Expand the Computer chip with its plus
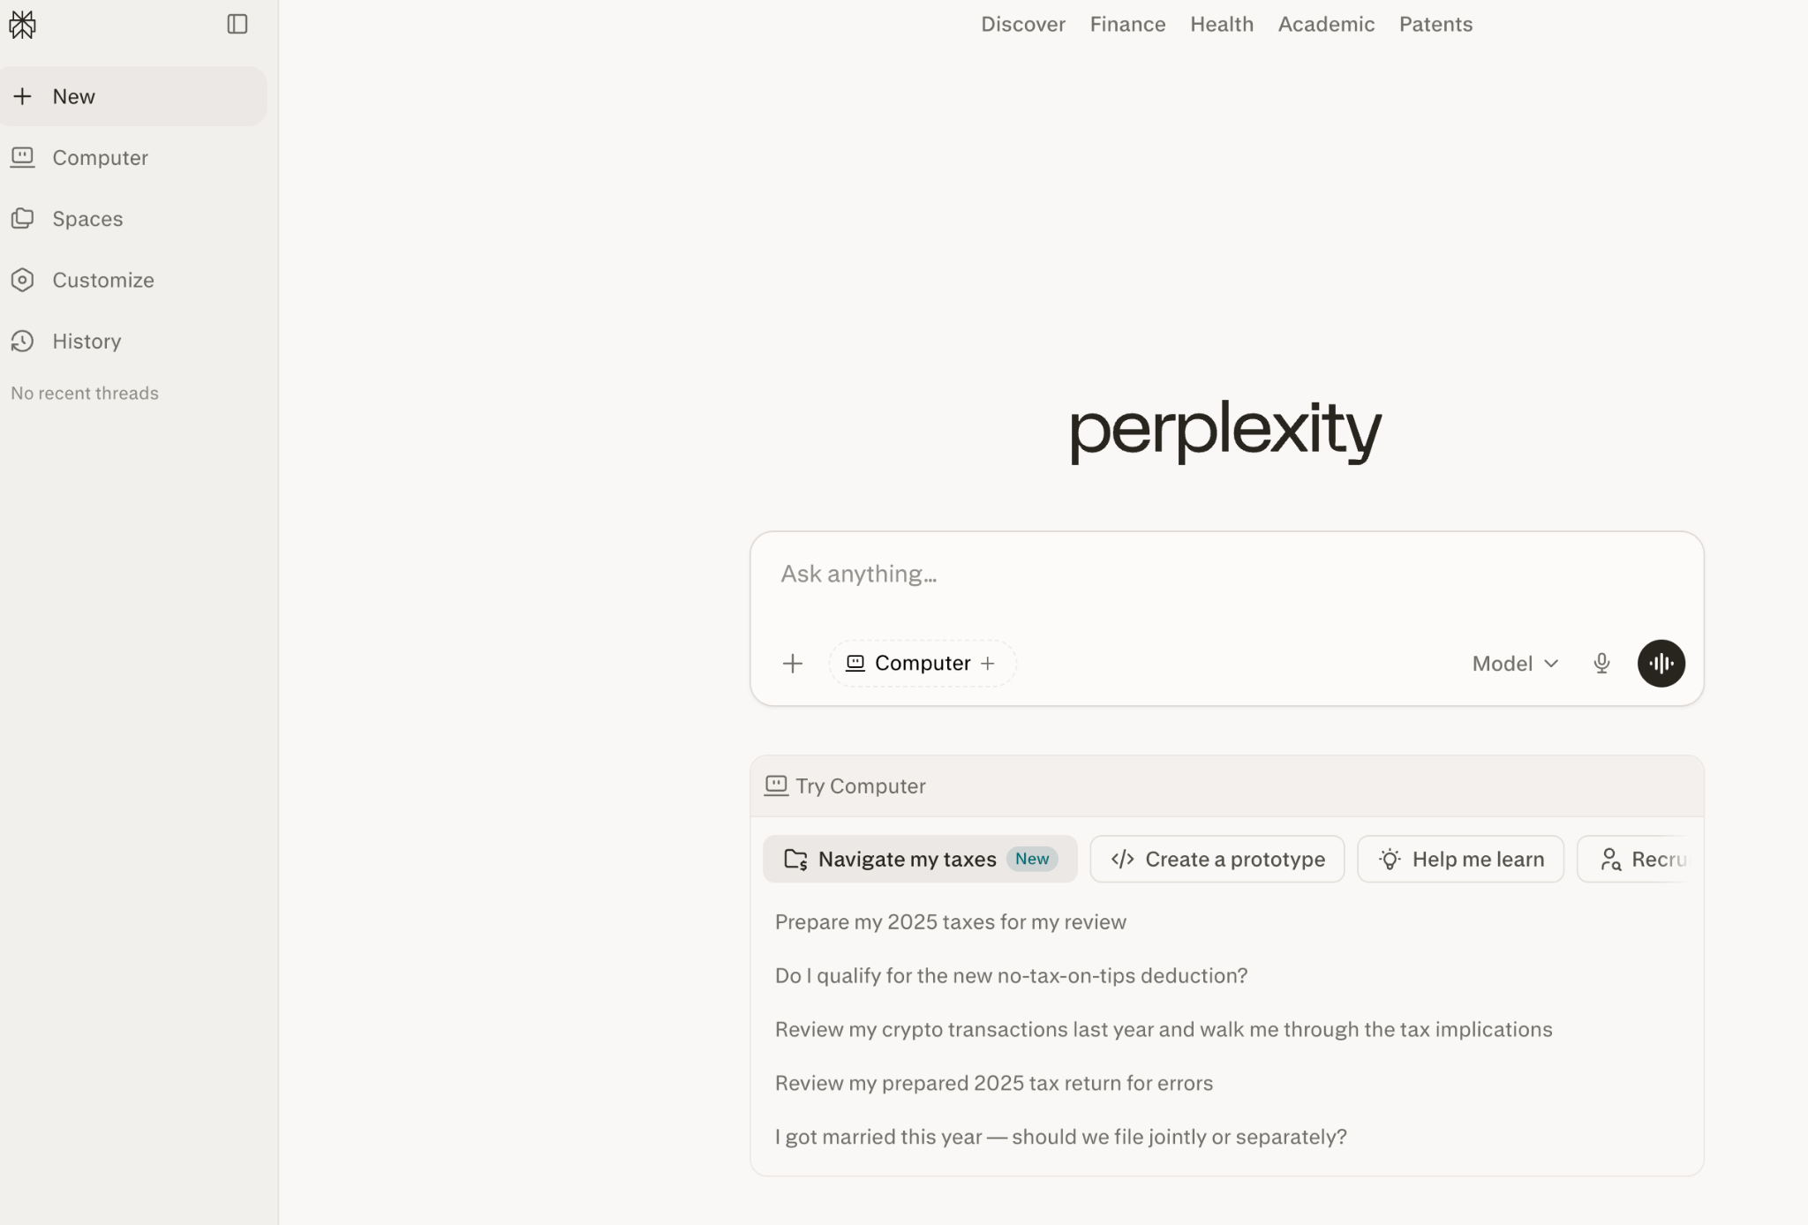This screenshot has width=1808, height=1225. tap(990, 663)
